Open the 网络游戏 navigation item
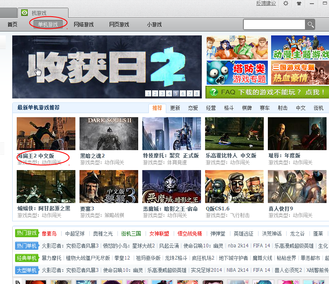The width and height of the screenshot is (329, 284). (84, 24)
